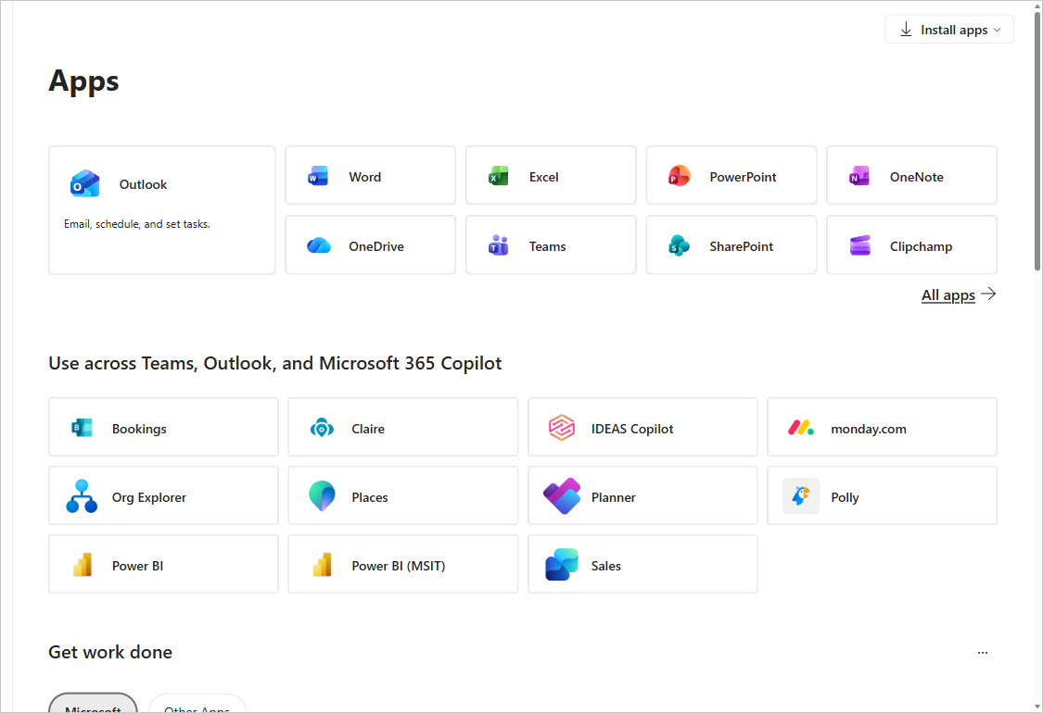Click the Polly label text
The image size is (1043, 713).
[845, 497]
